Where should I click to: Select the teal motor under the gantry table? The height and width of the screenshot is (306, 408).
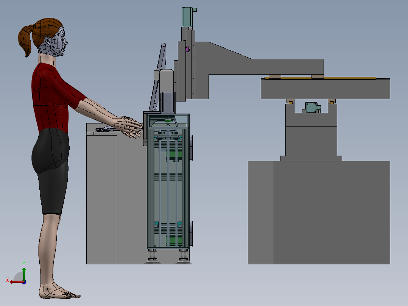tap(311, 108)
